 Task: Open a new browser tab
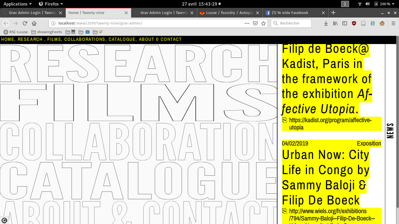[x=333, y=13]
